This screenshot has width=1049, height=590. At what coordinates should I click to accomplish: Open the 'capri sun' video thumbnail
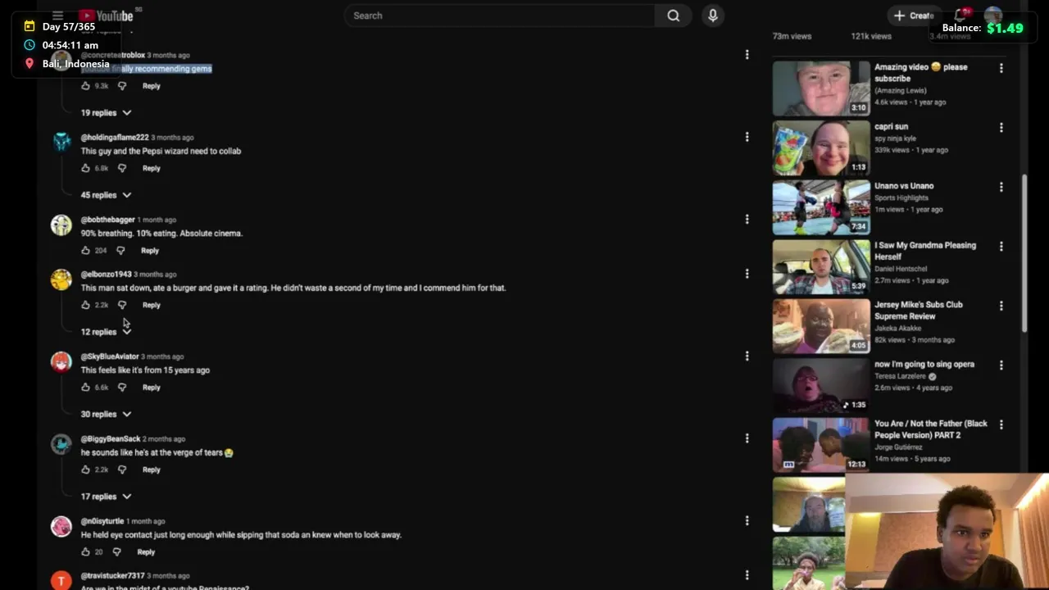click(x=821, y=148)
